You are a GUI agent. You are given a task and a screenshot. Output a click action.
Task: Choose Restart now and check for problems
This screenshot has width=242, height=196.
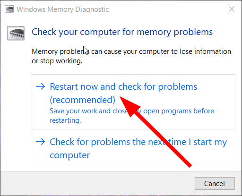tap(133, 102)
